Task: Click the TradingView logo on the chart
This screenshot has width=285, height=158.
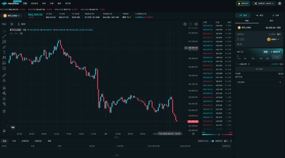Action: (x=13, y=127)
